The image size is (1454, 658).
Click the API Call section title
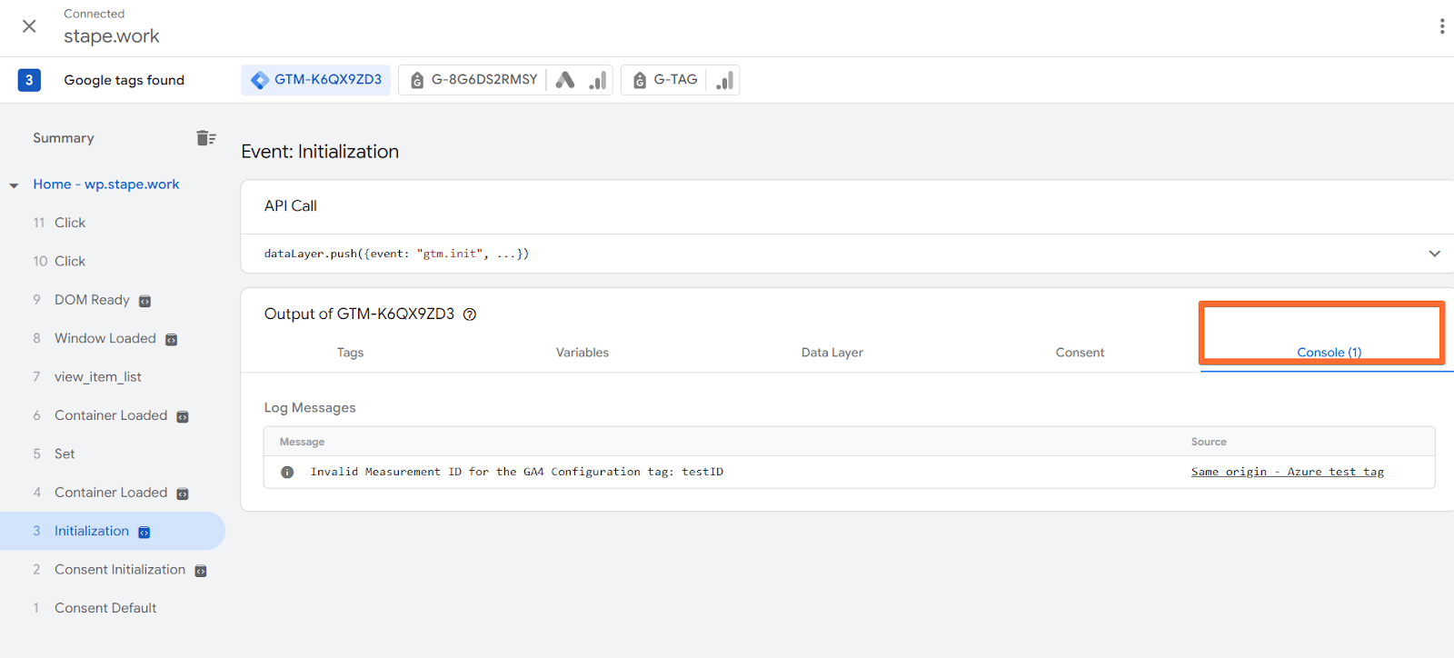pos(291,206)
